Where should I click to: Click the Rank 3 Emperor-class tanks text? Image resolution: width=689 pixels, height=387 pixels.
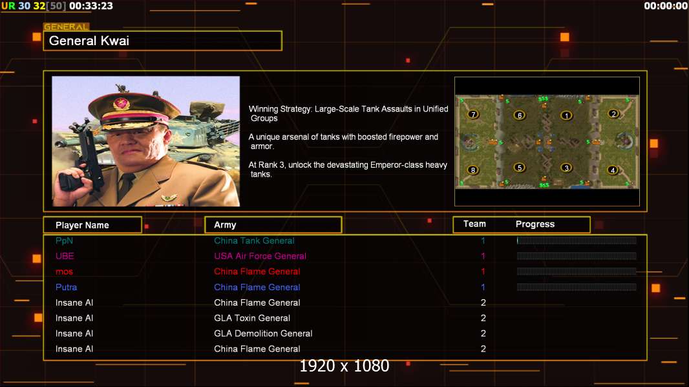click(x=348, y=170)
